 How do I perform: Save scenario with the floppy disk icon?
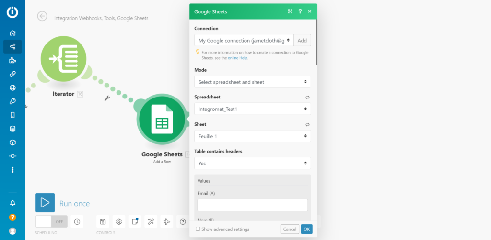[x=103, y=221]
